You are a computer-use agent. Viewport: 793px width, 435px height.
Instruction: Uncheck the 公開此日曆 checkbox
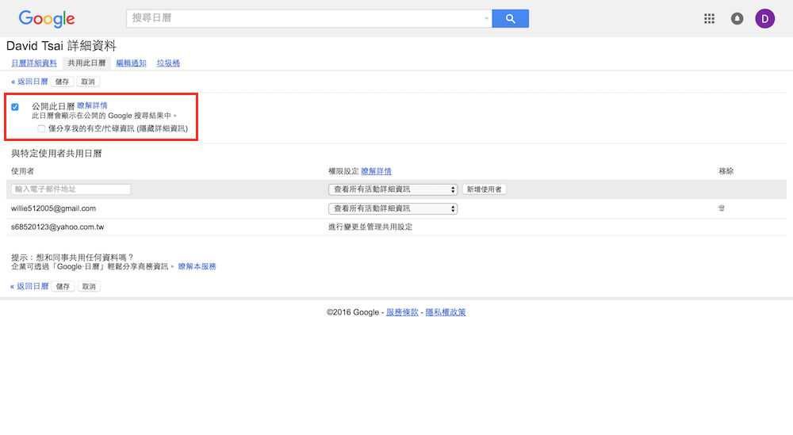coord(15,107)
